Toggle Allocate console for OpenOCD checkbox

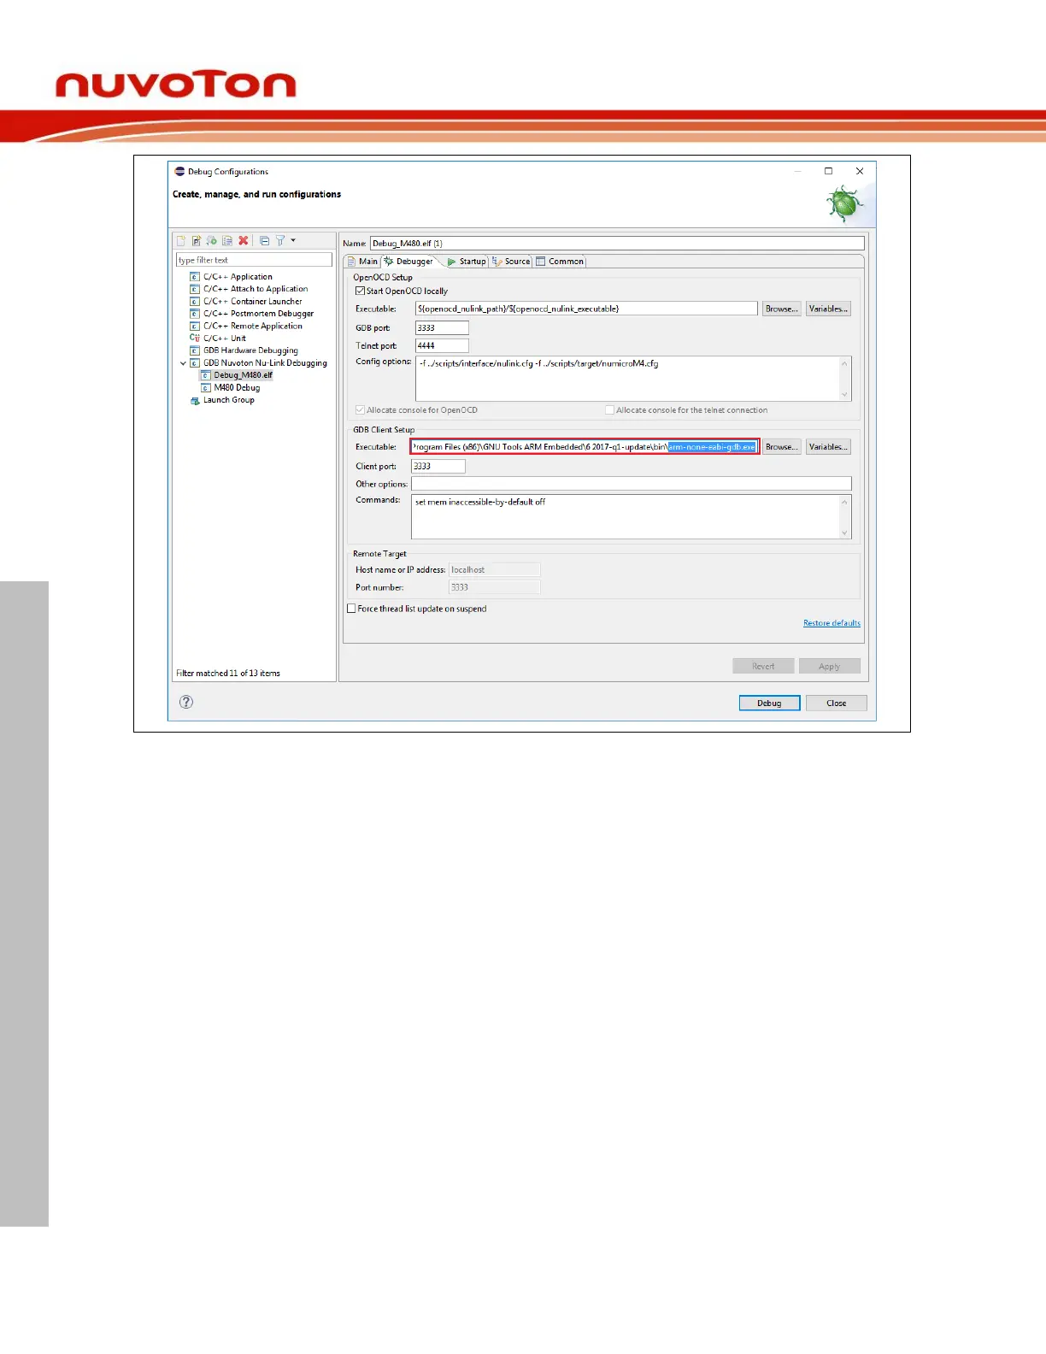(x=361, y=410)
